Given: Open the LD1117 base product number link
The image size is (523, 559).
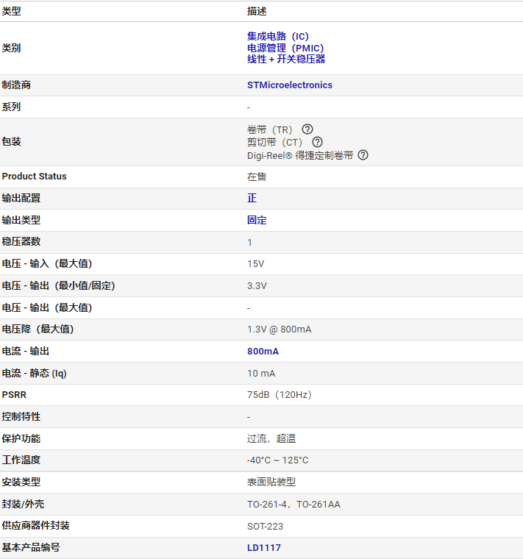Looking at the screenshot, I should [264, 547].
